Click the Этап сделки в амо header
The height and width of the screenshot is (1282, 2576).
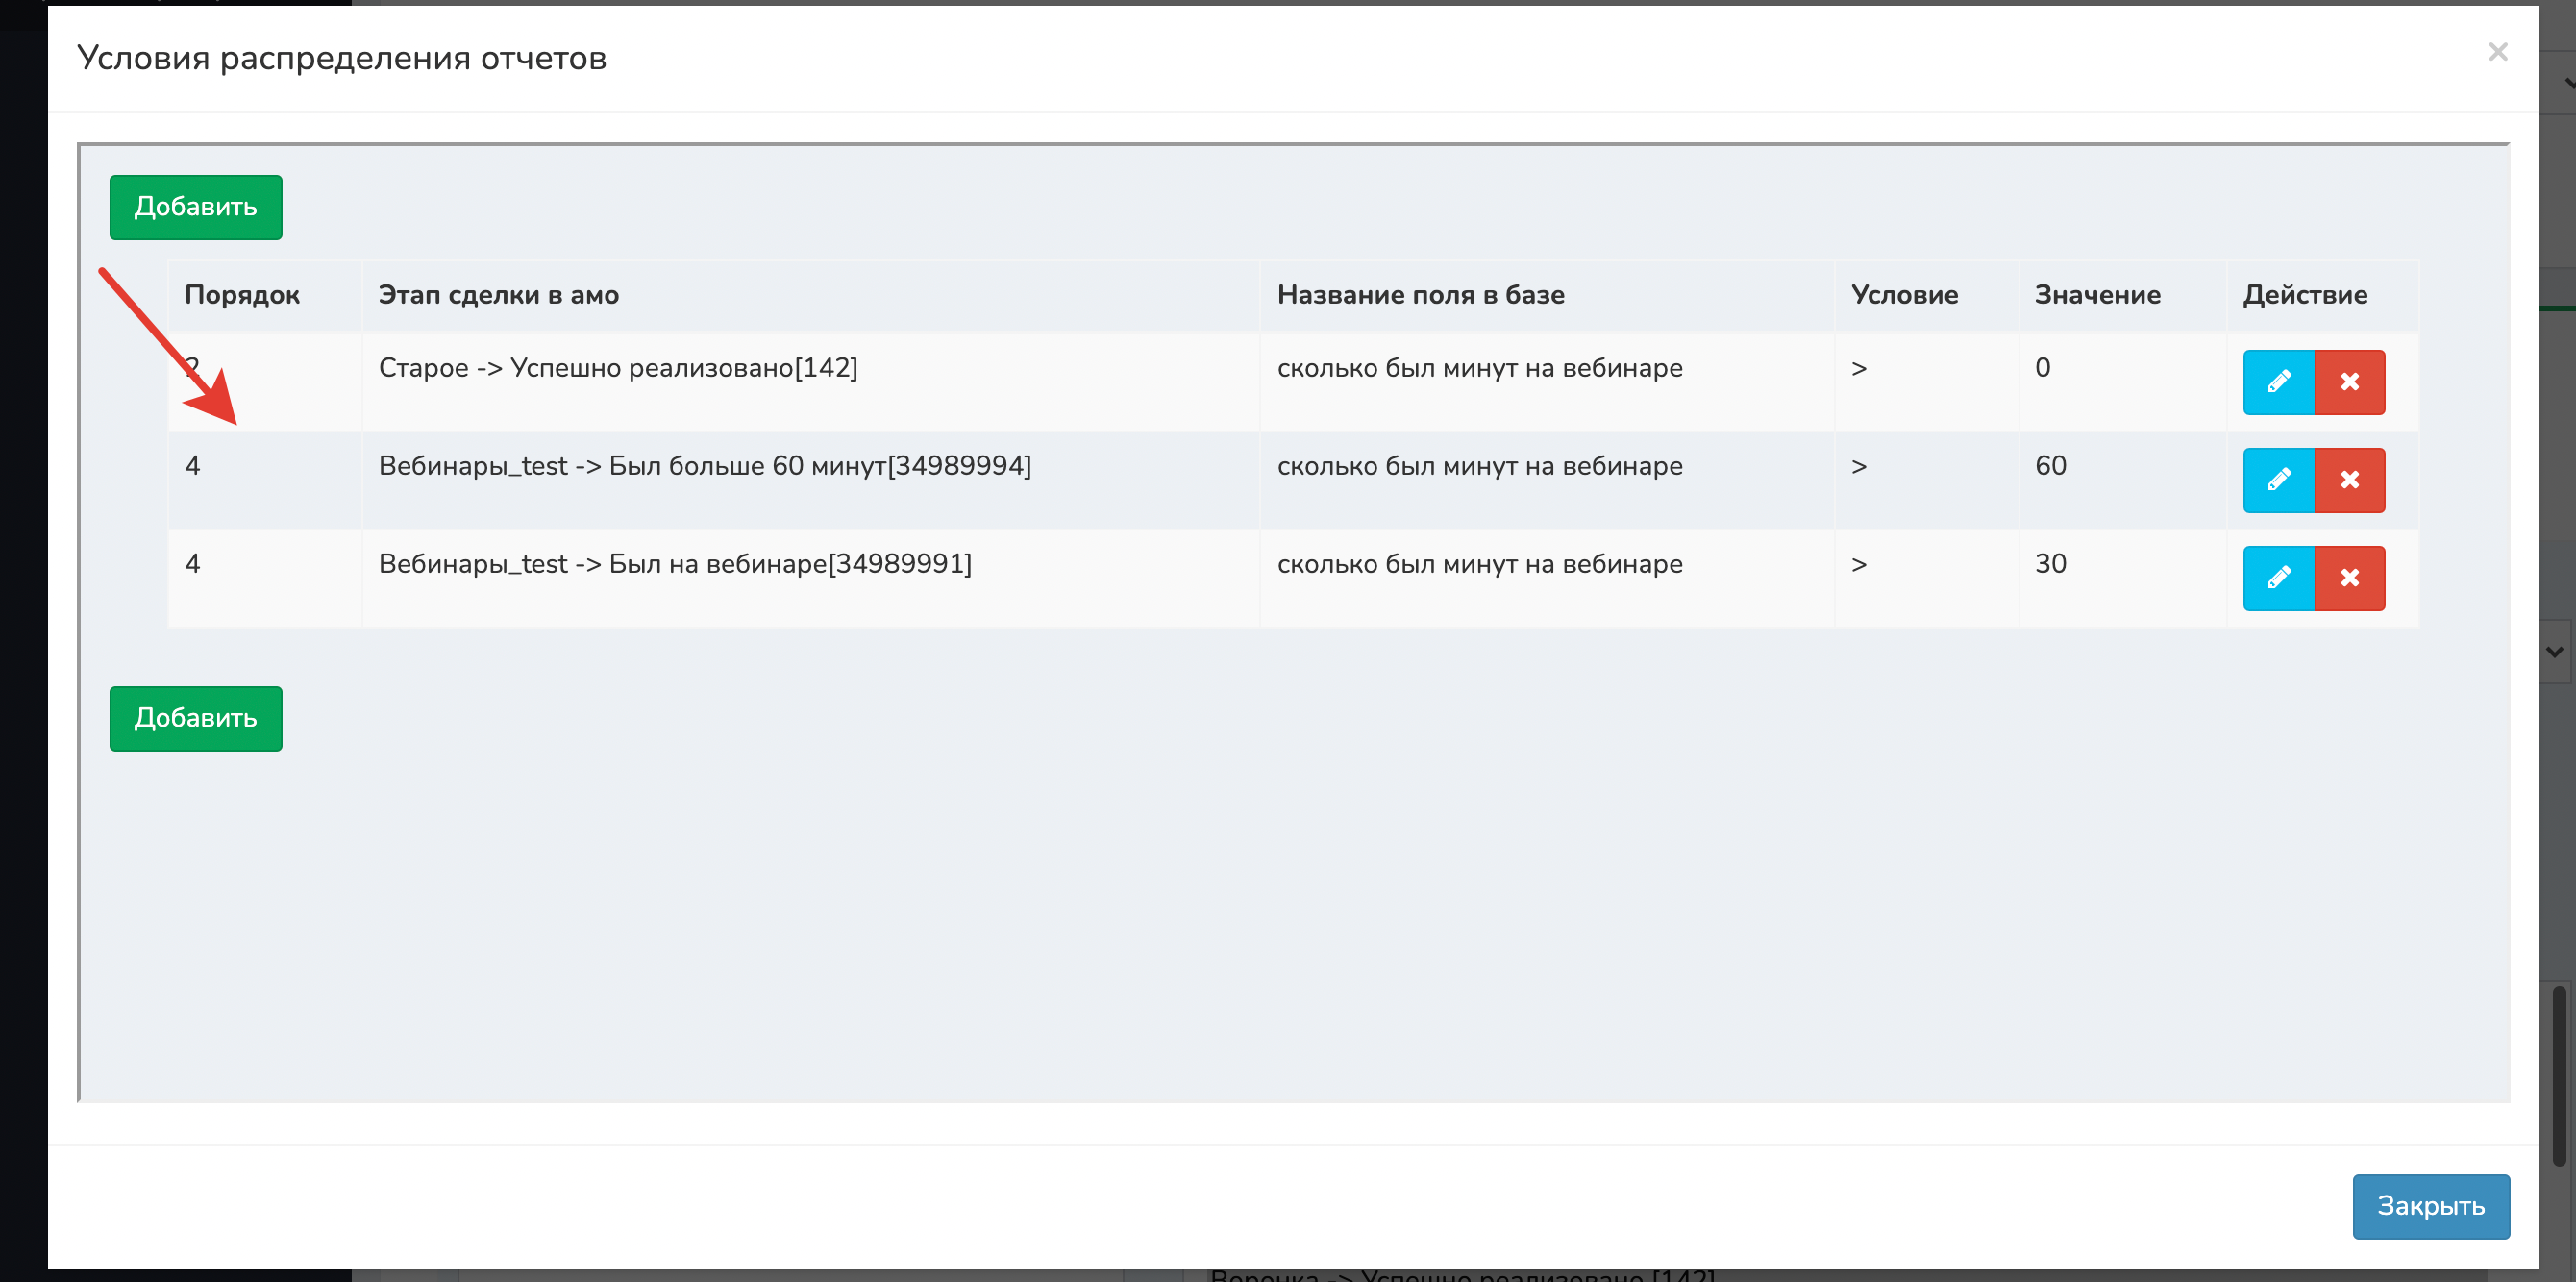point(498,295)
